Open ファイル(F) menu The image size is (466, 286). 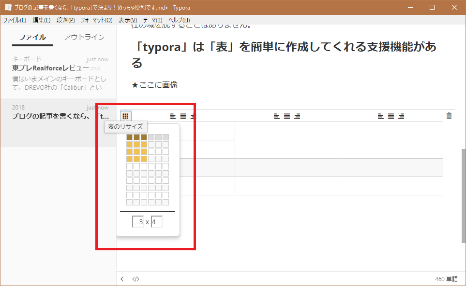(15, 20)
